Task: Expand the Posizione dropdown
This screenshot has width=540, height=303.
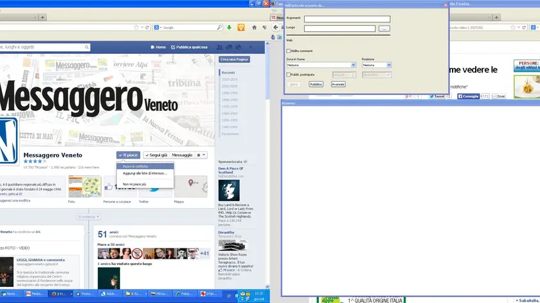Action: coord(389,65)
